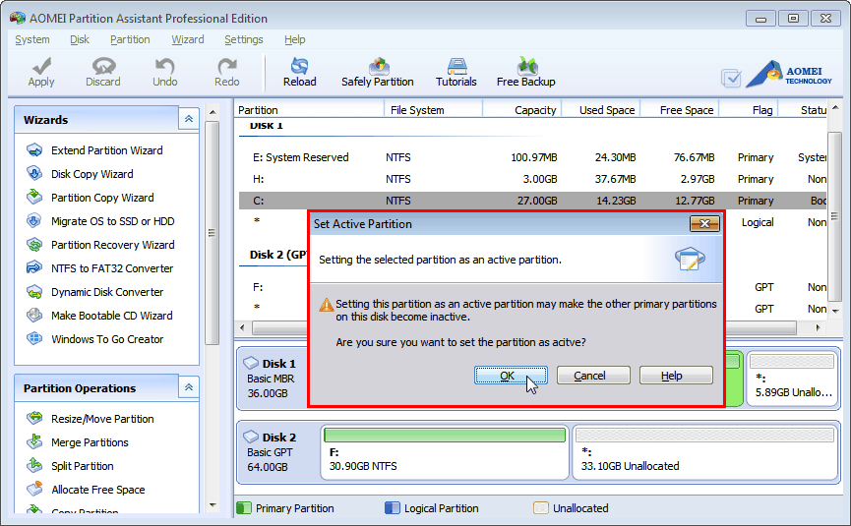
Task: Click partition list scroll-right arrow
Action: coord(818,327)
